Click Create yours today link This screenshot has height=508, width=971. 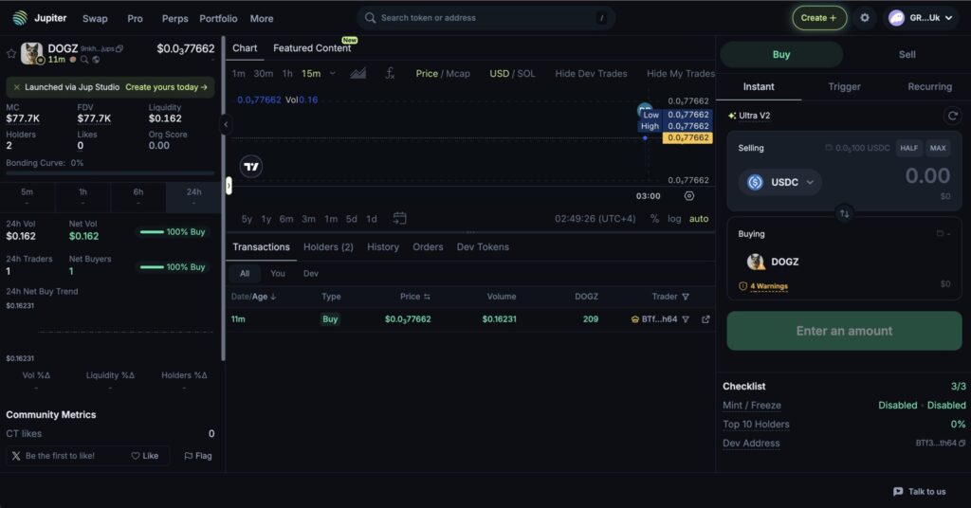[x=166, y=87]
